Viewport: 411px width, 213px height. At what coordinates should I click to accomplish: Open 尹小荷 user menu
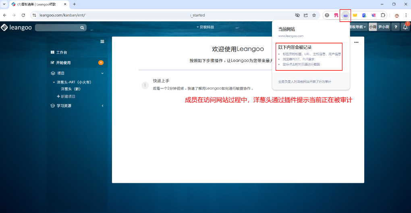click(384, 27)
